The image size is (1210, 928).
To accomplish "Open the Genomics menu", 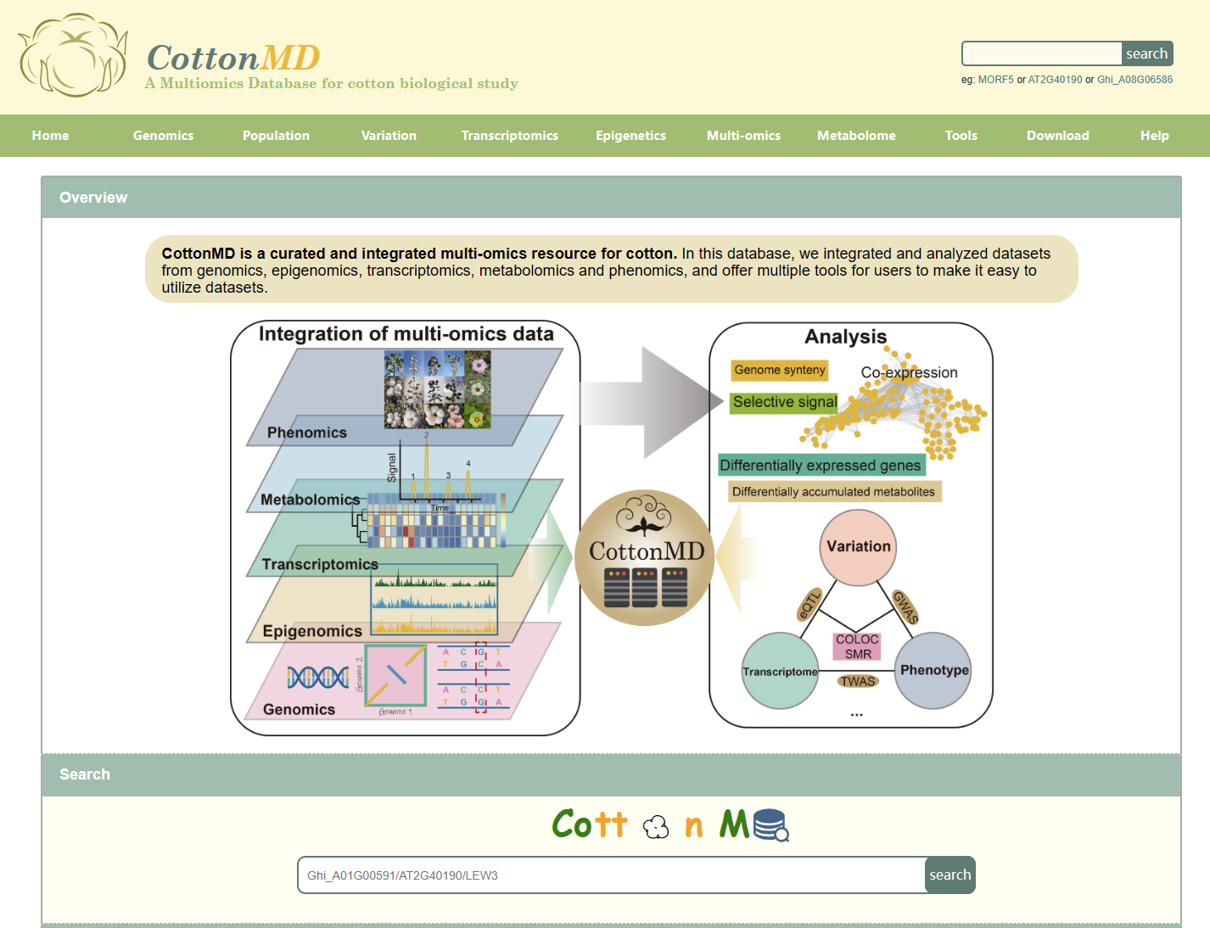I will (164, 136).
